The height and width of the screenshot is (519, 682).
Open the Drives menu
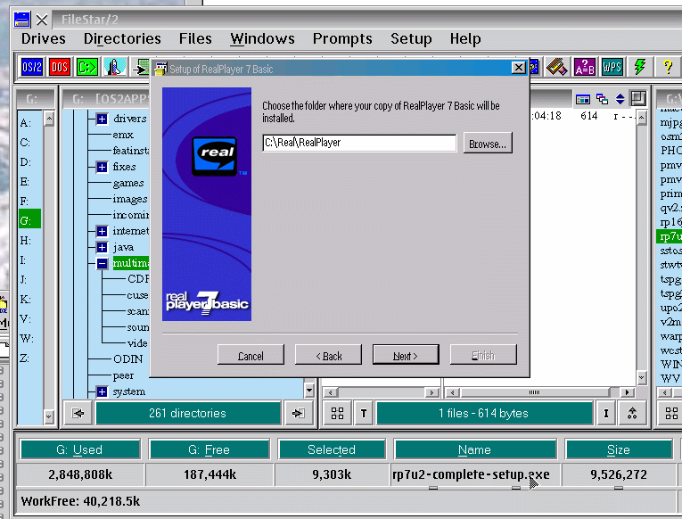pos(44,38)
